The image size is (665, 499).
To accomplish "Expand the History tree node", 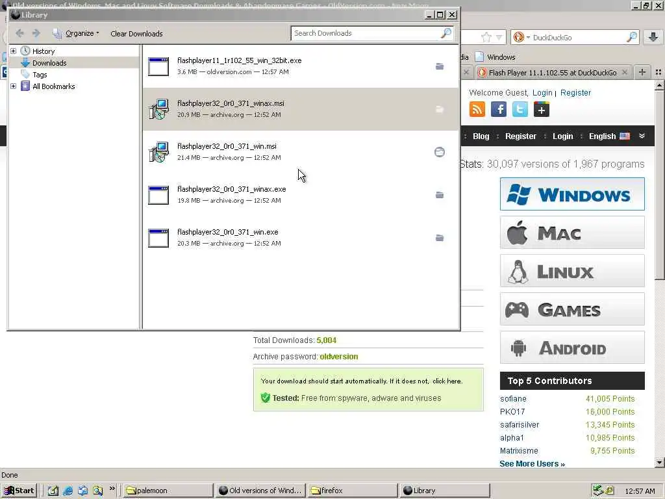I will click(13, 51).
